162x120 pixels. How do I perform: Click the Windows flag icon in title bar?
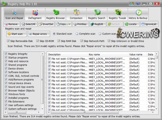coord(131,4)
